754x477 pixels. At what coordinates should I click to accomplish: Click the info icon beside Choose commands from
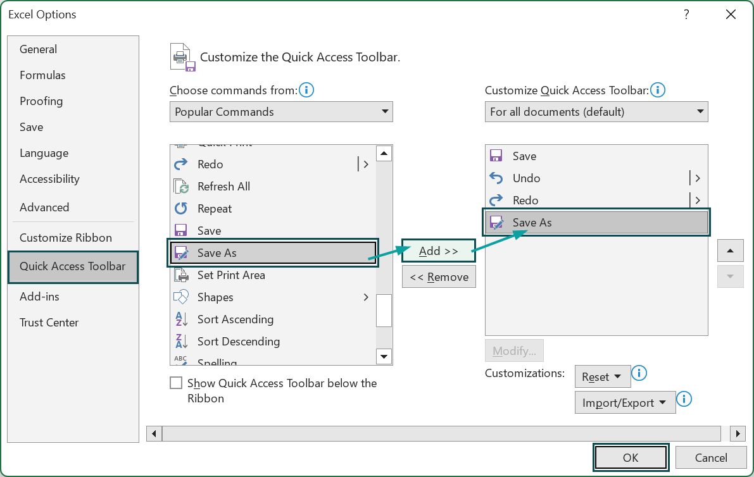[x=306, y=90]
